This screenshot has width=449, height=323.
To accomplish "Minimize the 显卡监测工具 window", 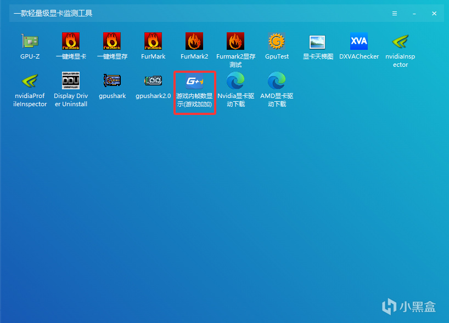I will pyautogui.click(x=414, y=14).
